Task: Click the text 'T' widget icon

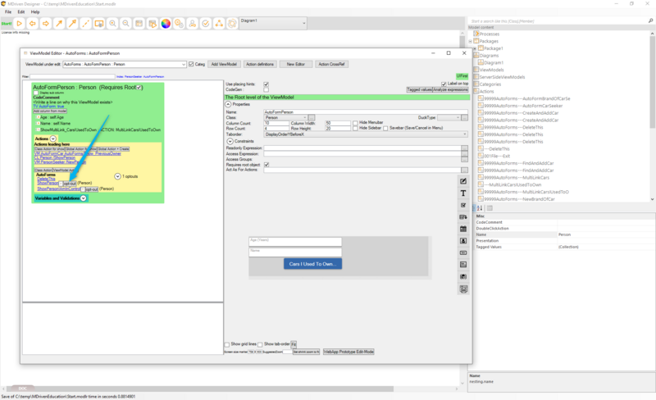Action: coord(463,193)
